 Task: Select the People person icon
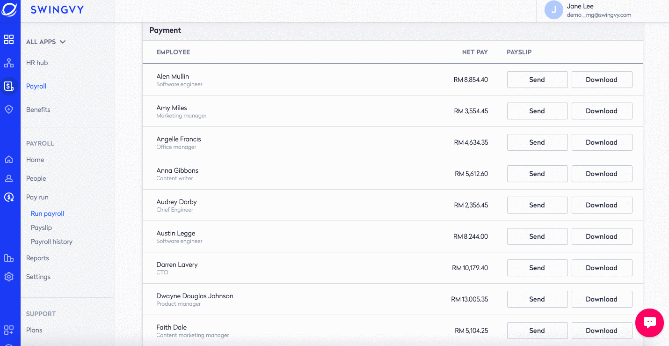(9, 178)
